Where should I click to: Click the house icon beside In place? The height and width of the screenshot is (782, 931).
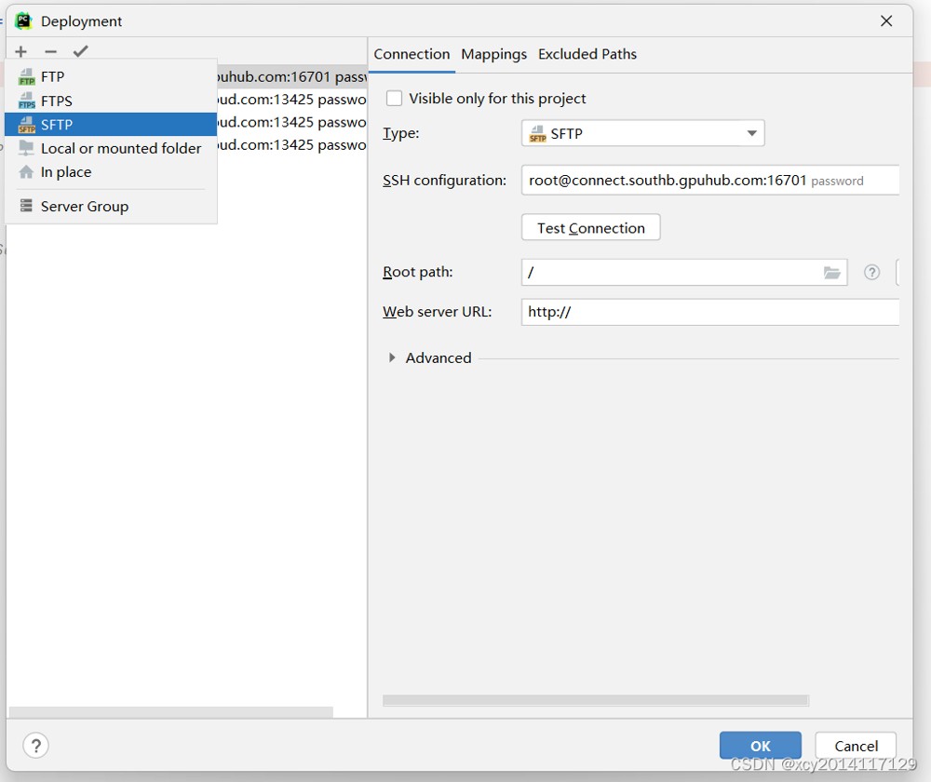point(26,172)
